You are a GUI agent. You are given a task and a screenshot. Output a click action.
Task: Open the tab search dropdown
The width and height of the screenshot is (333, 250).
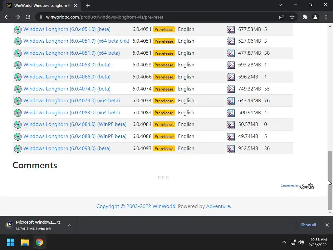(281, 5)
